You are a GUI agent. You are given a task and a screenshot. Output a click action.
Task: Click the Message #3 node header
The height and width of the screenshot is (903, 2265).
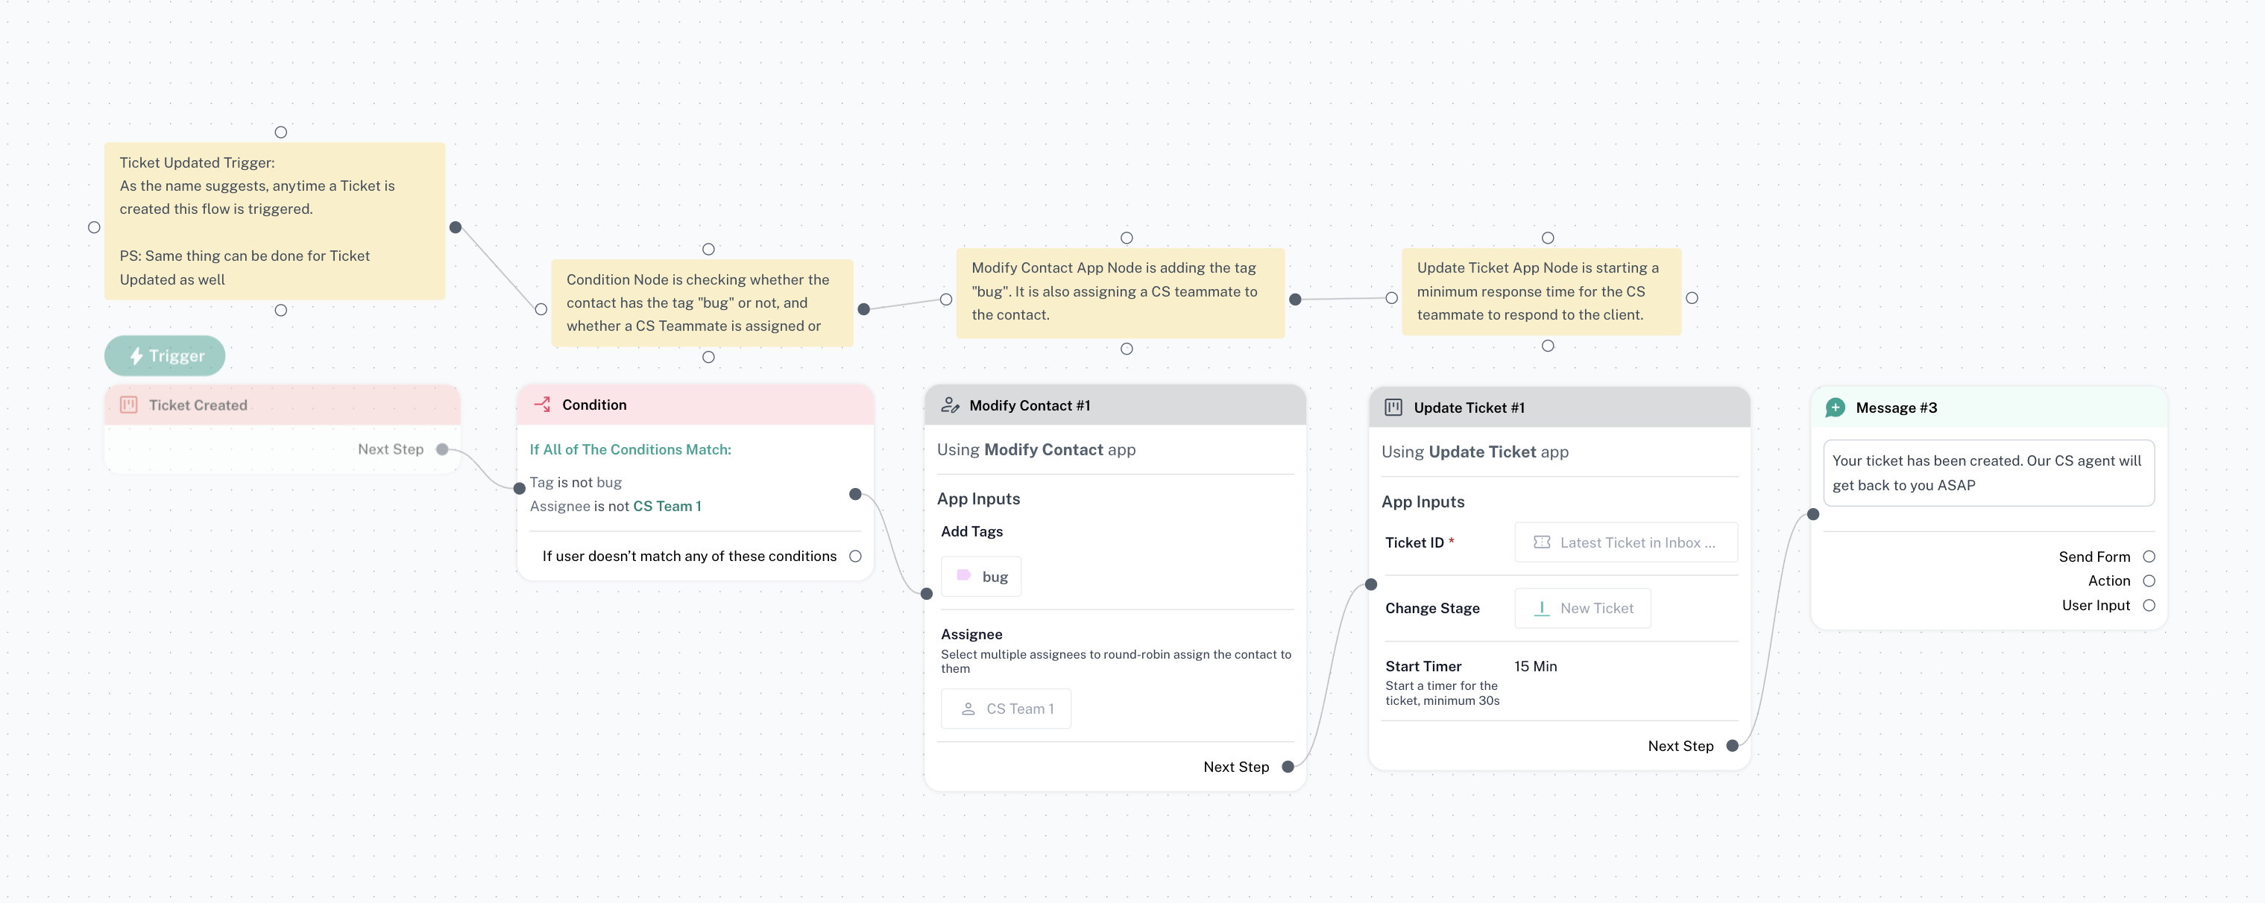click(1989, 408)
